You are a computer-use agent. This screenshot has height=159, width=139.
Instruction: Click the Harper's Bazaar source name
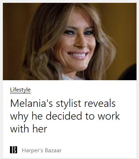[x=42, y=150]
